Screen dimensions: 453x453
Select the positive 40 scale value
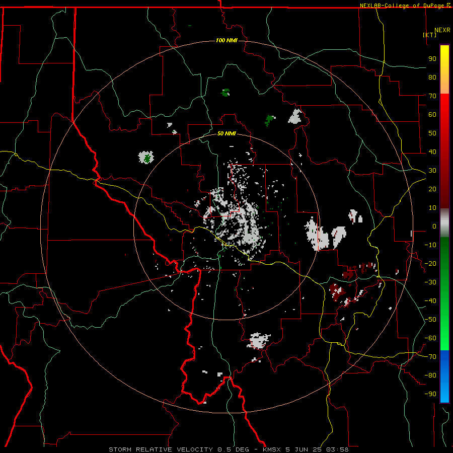[432, 152]
